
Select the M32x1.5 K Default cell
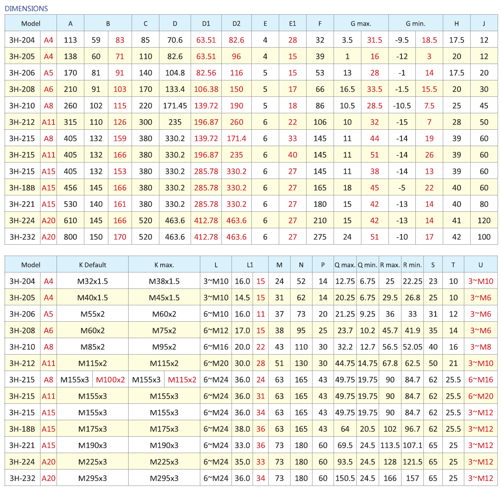(92, 281)
